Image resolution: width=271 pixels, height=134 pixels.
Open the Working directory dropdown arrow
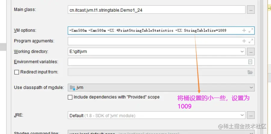[242, 51]
